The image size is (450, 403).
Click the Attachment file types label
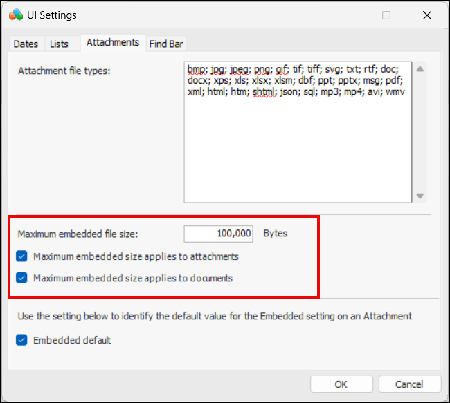[x=64, y=71]
